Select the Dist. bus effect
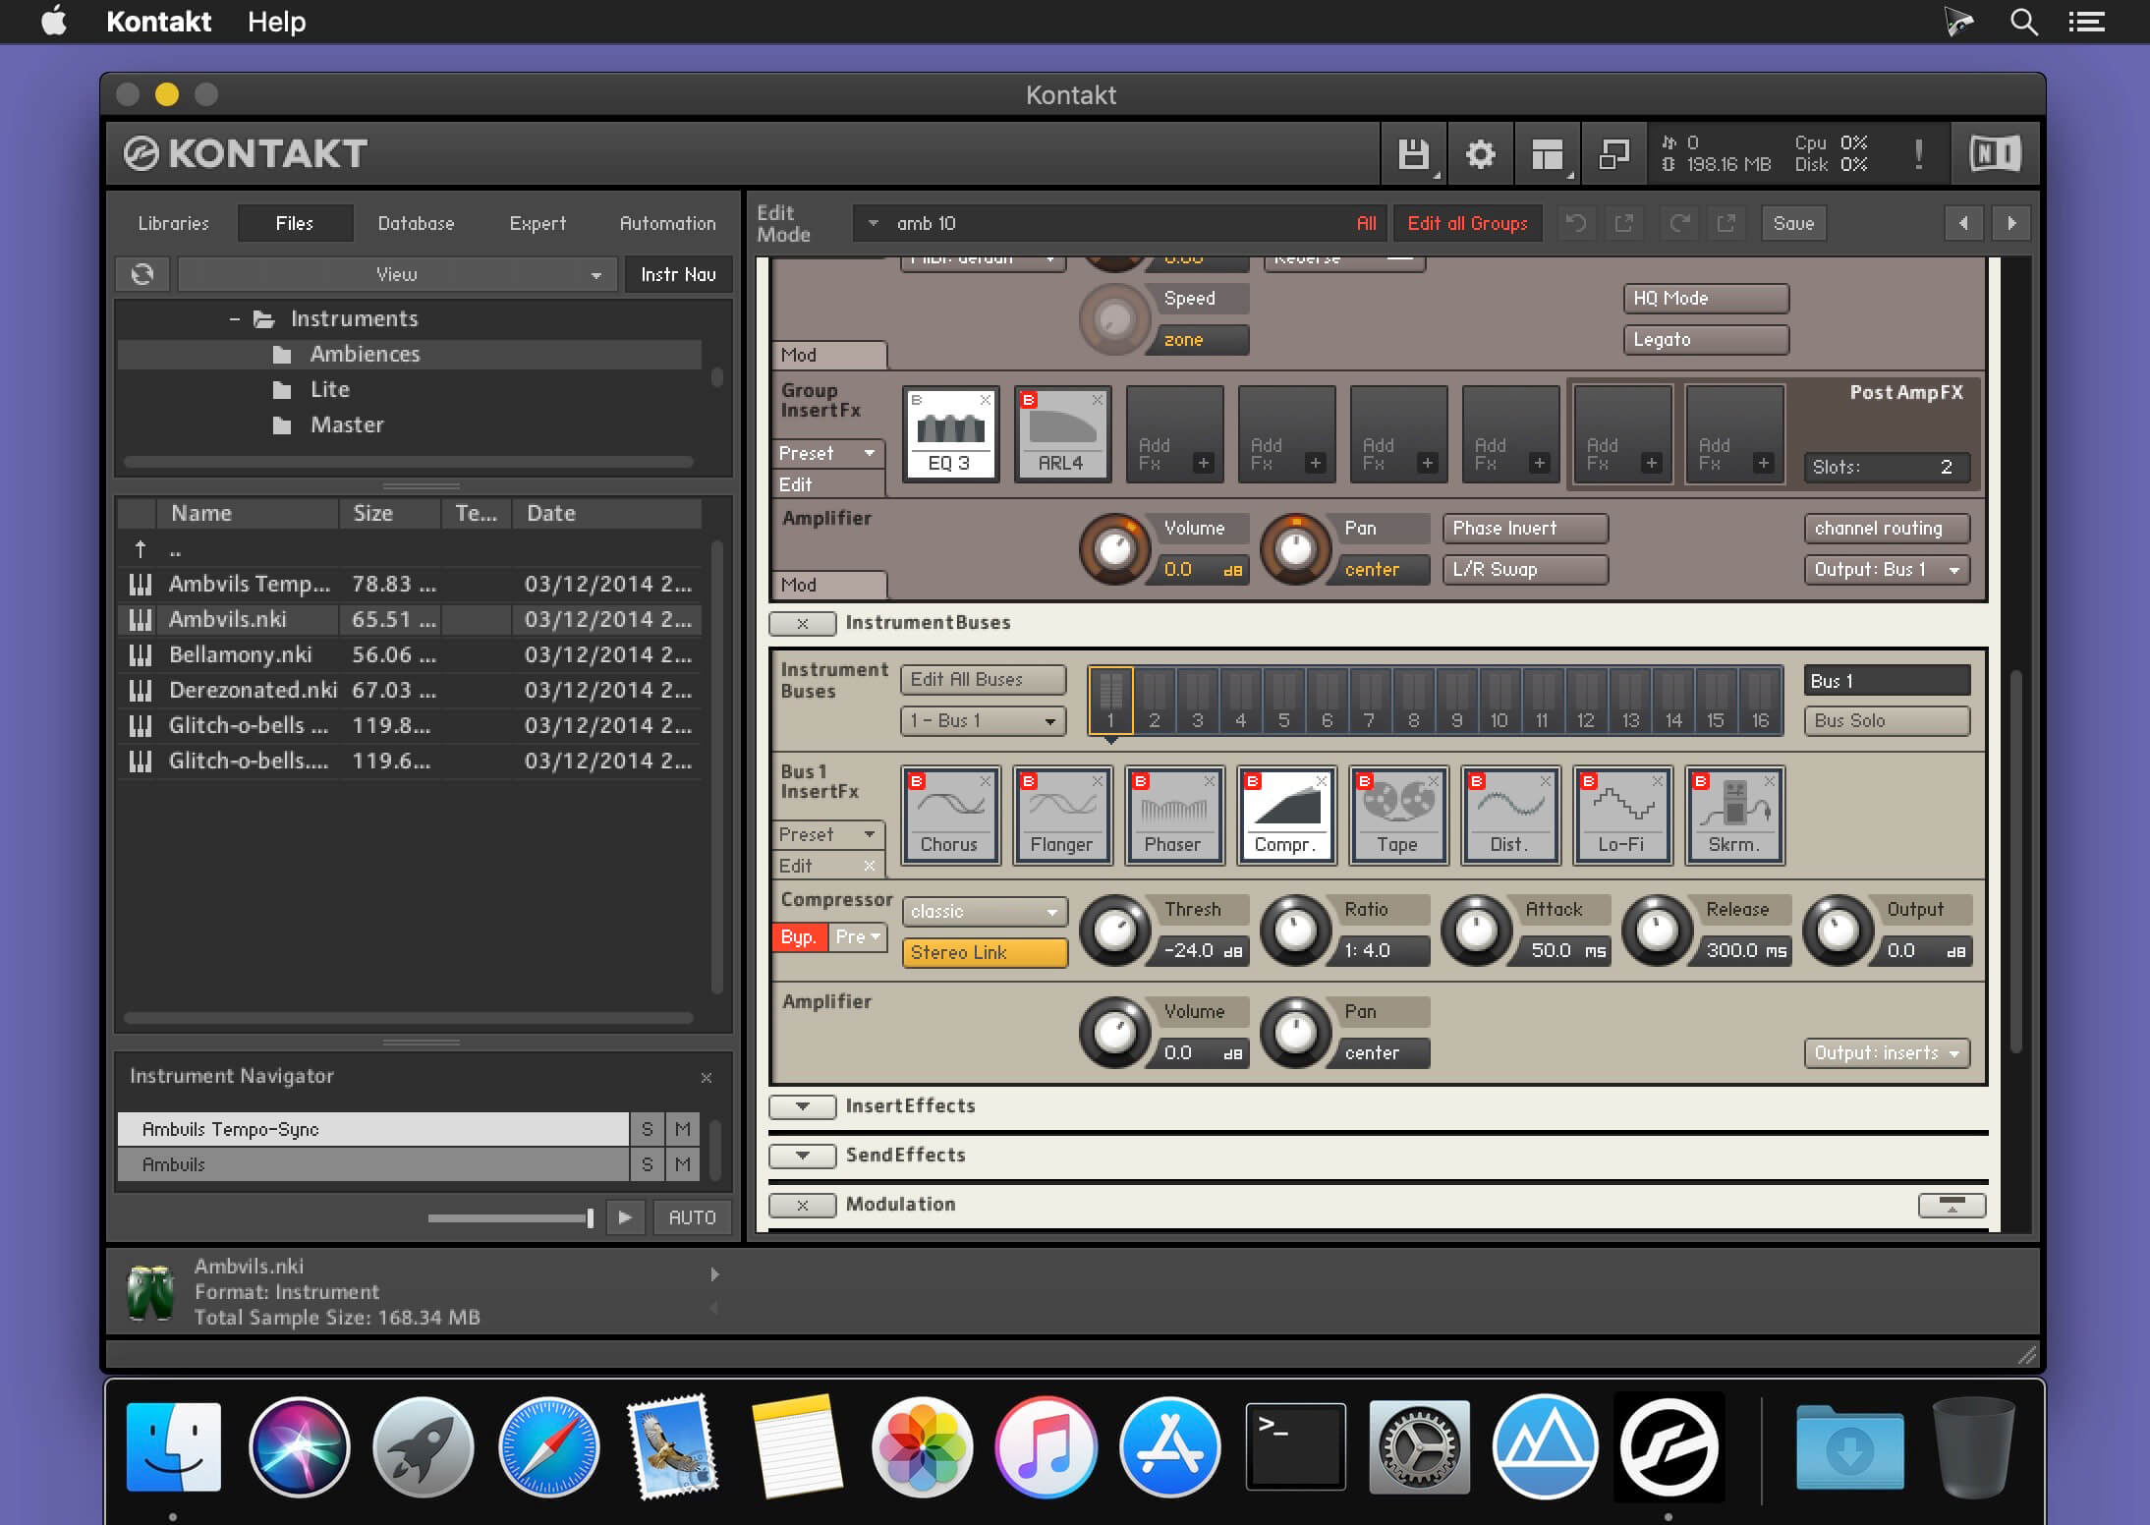Viewport: 2150px width, 1525px height. [x=1510, y=816]
